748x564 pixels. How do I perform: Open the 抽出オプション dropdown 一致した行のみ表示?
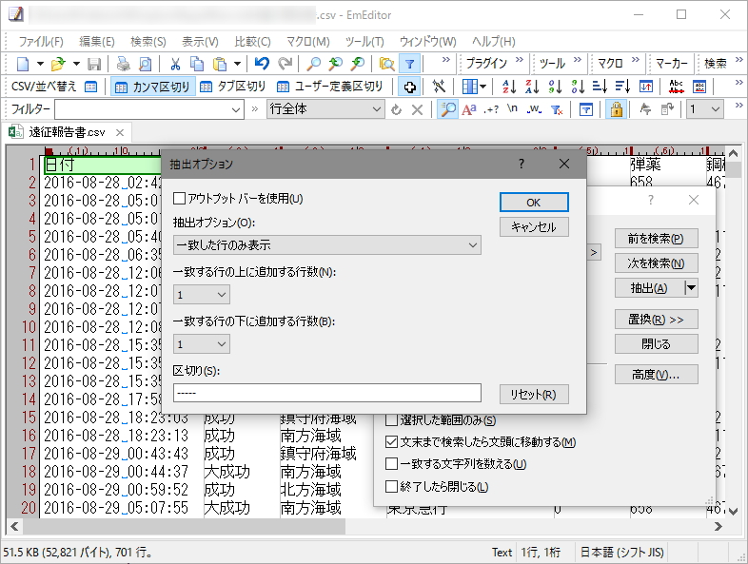point(327,245)
